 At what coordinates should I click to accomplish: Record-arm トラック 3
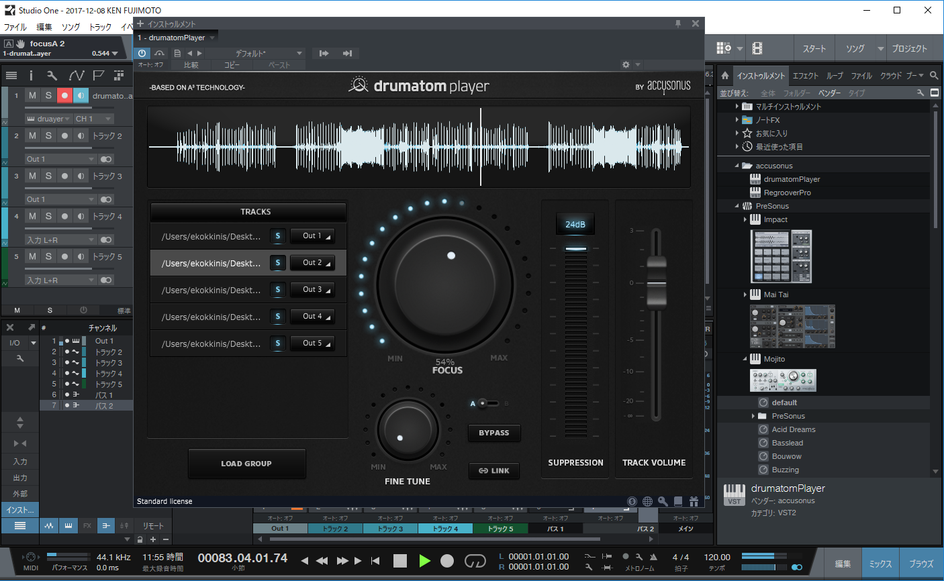[x=64, y=176]
